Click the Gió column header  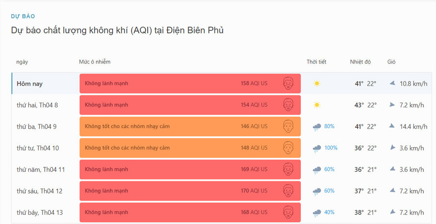pos(391,62)
